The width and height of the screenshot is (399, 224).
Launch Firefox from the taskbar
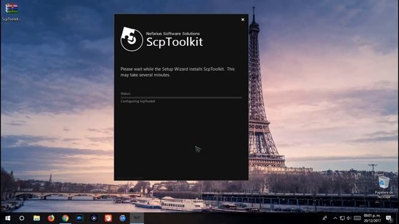pos(51,218)
